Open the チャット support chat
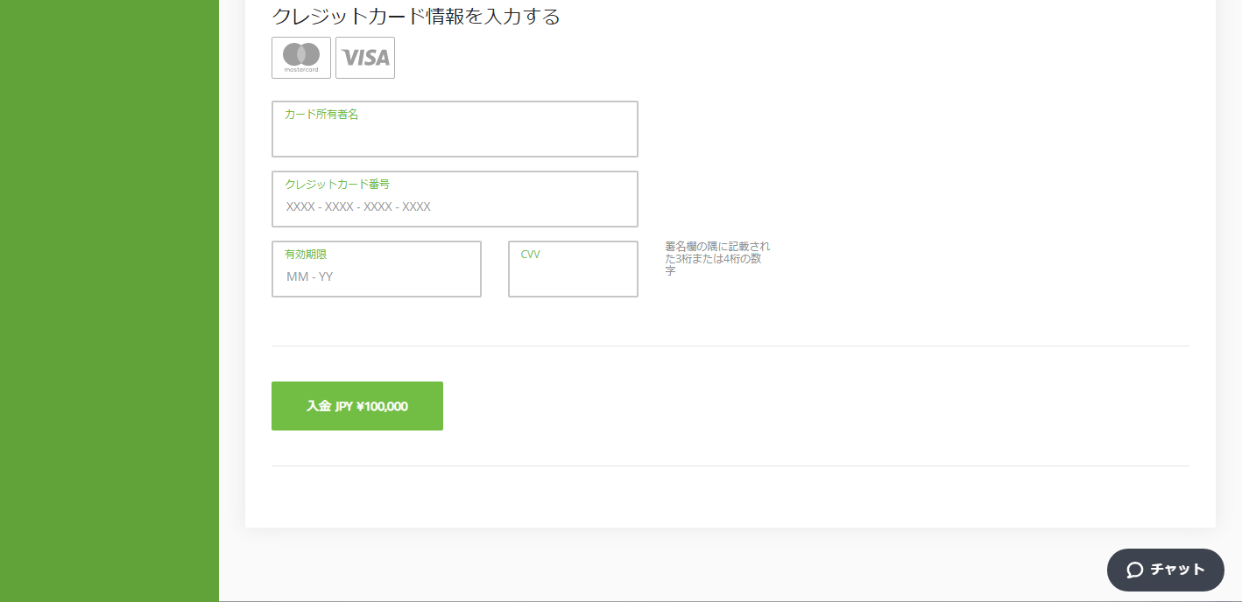 point(1165,570)
